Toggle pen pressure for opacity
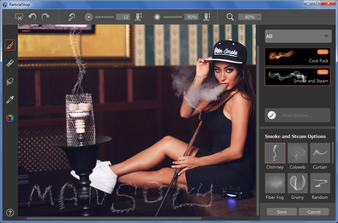This screenshot has height=223, width=338. click(x=207, y=17)
